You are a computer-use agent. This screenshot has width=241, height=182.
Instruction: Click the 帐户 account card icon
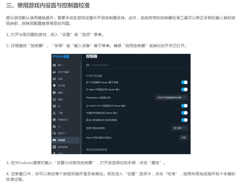tap(54, 65)
